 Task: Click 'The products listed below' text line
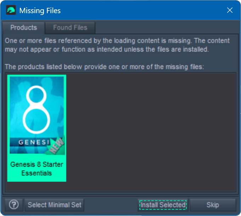pos(104,67)
